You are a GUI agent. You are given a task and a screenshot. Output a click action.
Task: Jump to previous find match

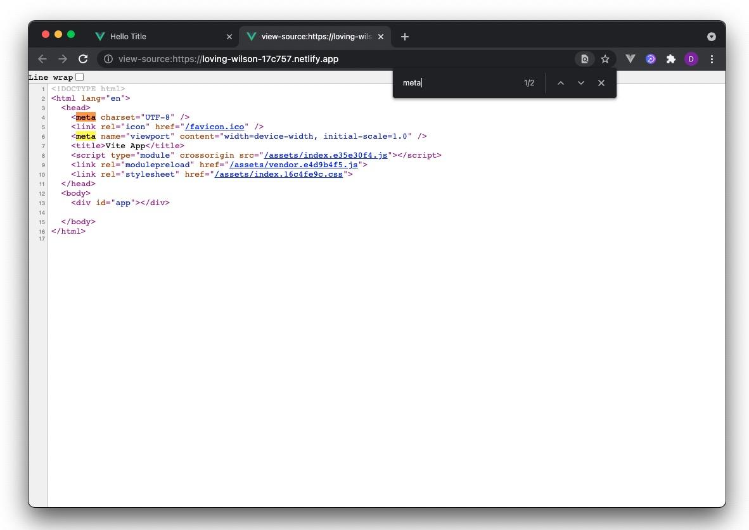(x=560, y=83)
